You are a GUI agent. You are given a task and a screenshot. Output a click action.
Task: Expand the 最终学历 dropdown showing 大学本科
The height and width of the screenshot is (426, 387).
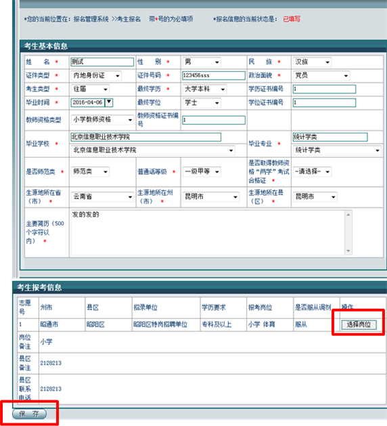204,89
